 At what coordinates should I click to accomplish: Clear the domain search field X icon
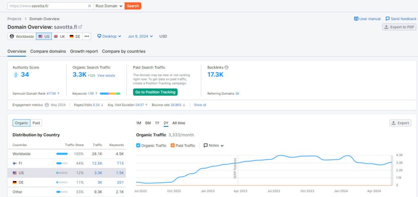point(89,6)
